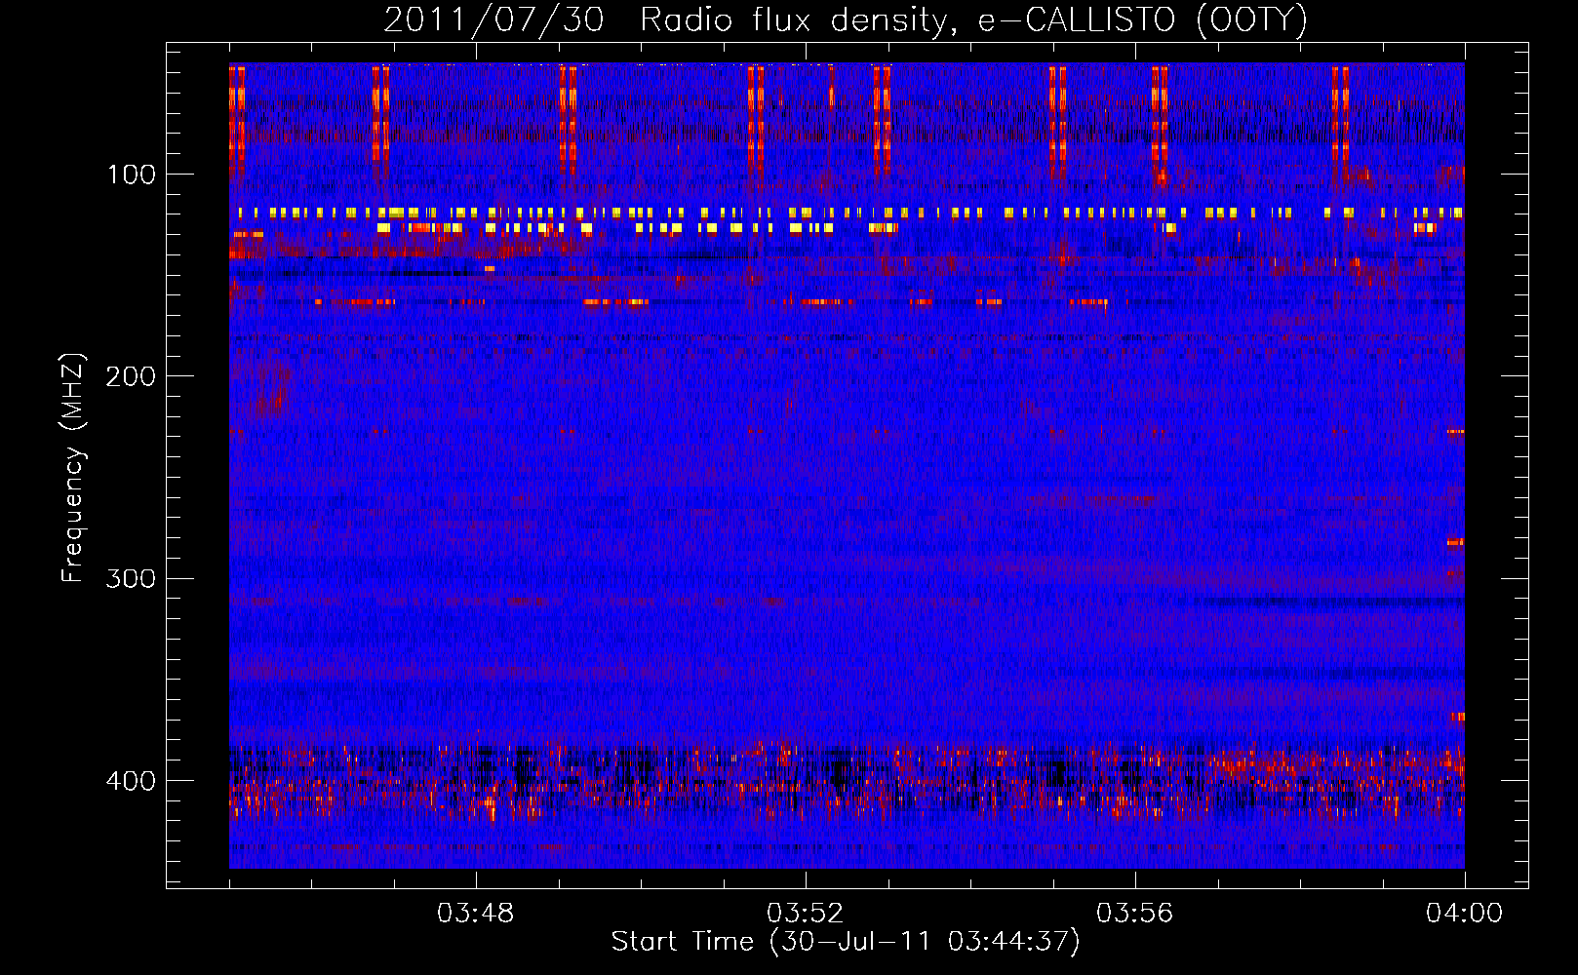Click the 03:52 time tick label

805,914
